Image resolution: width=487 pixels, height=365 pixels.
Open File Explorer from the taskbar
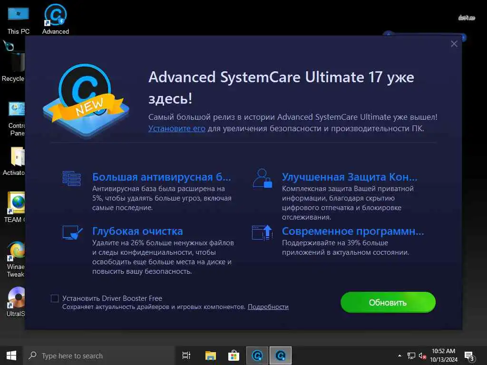(211, 355)
